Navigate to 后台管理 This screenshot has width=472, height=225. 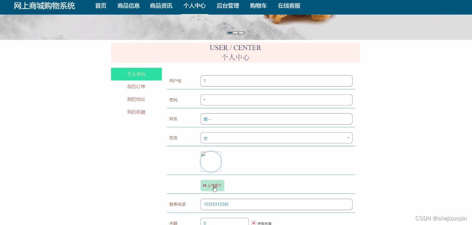click(228, 6)
